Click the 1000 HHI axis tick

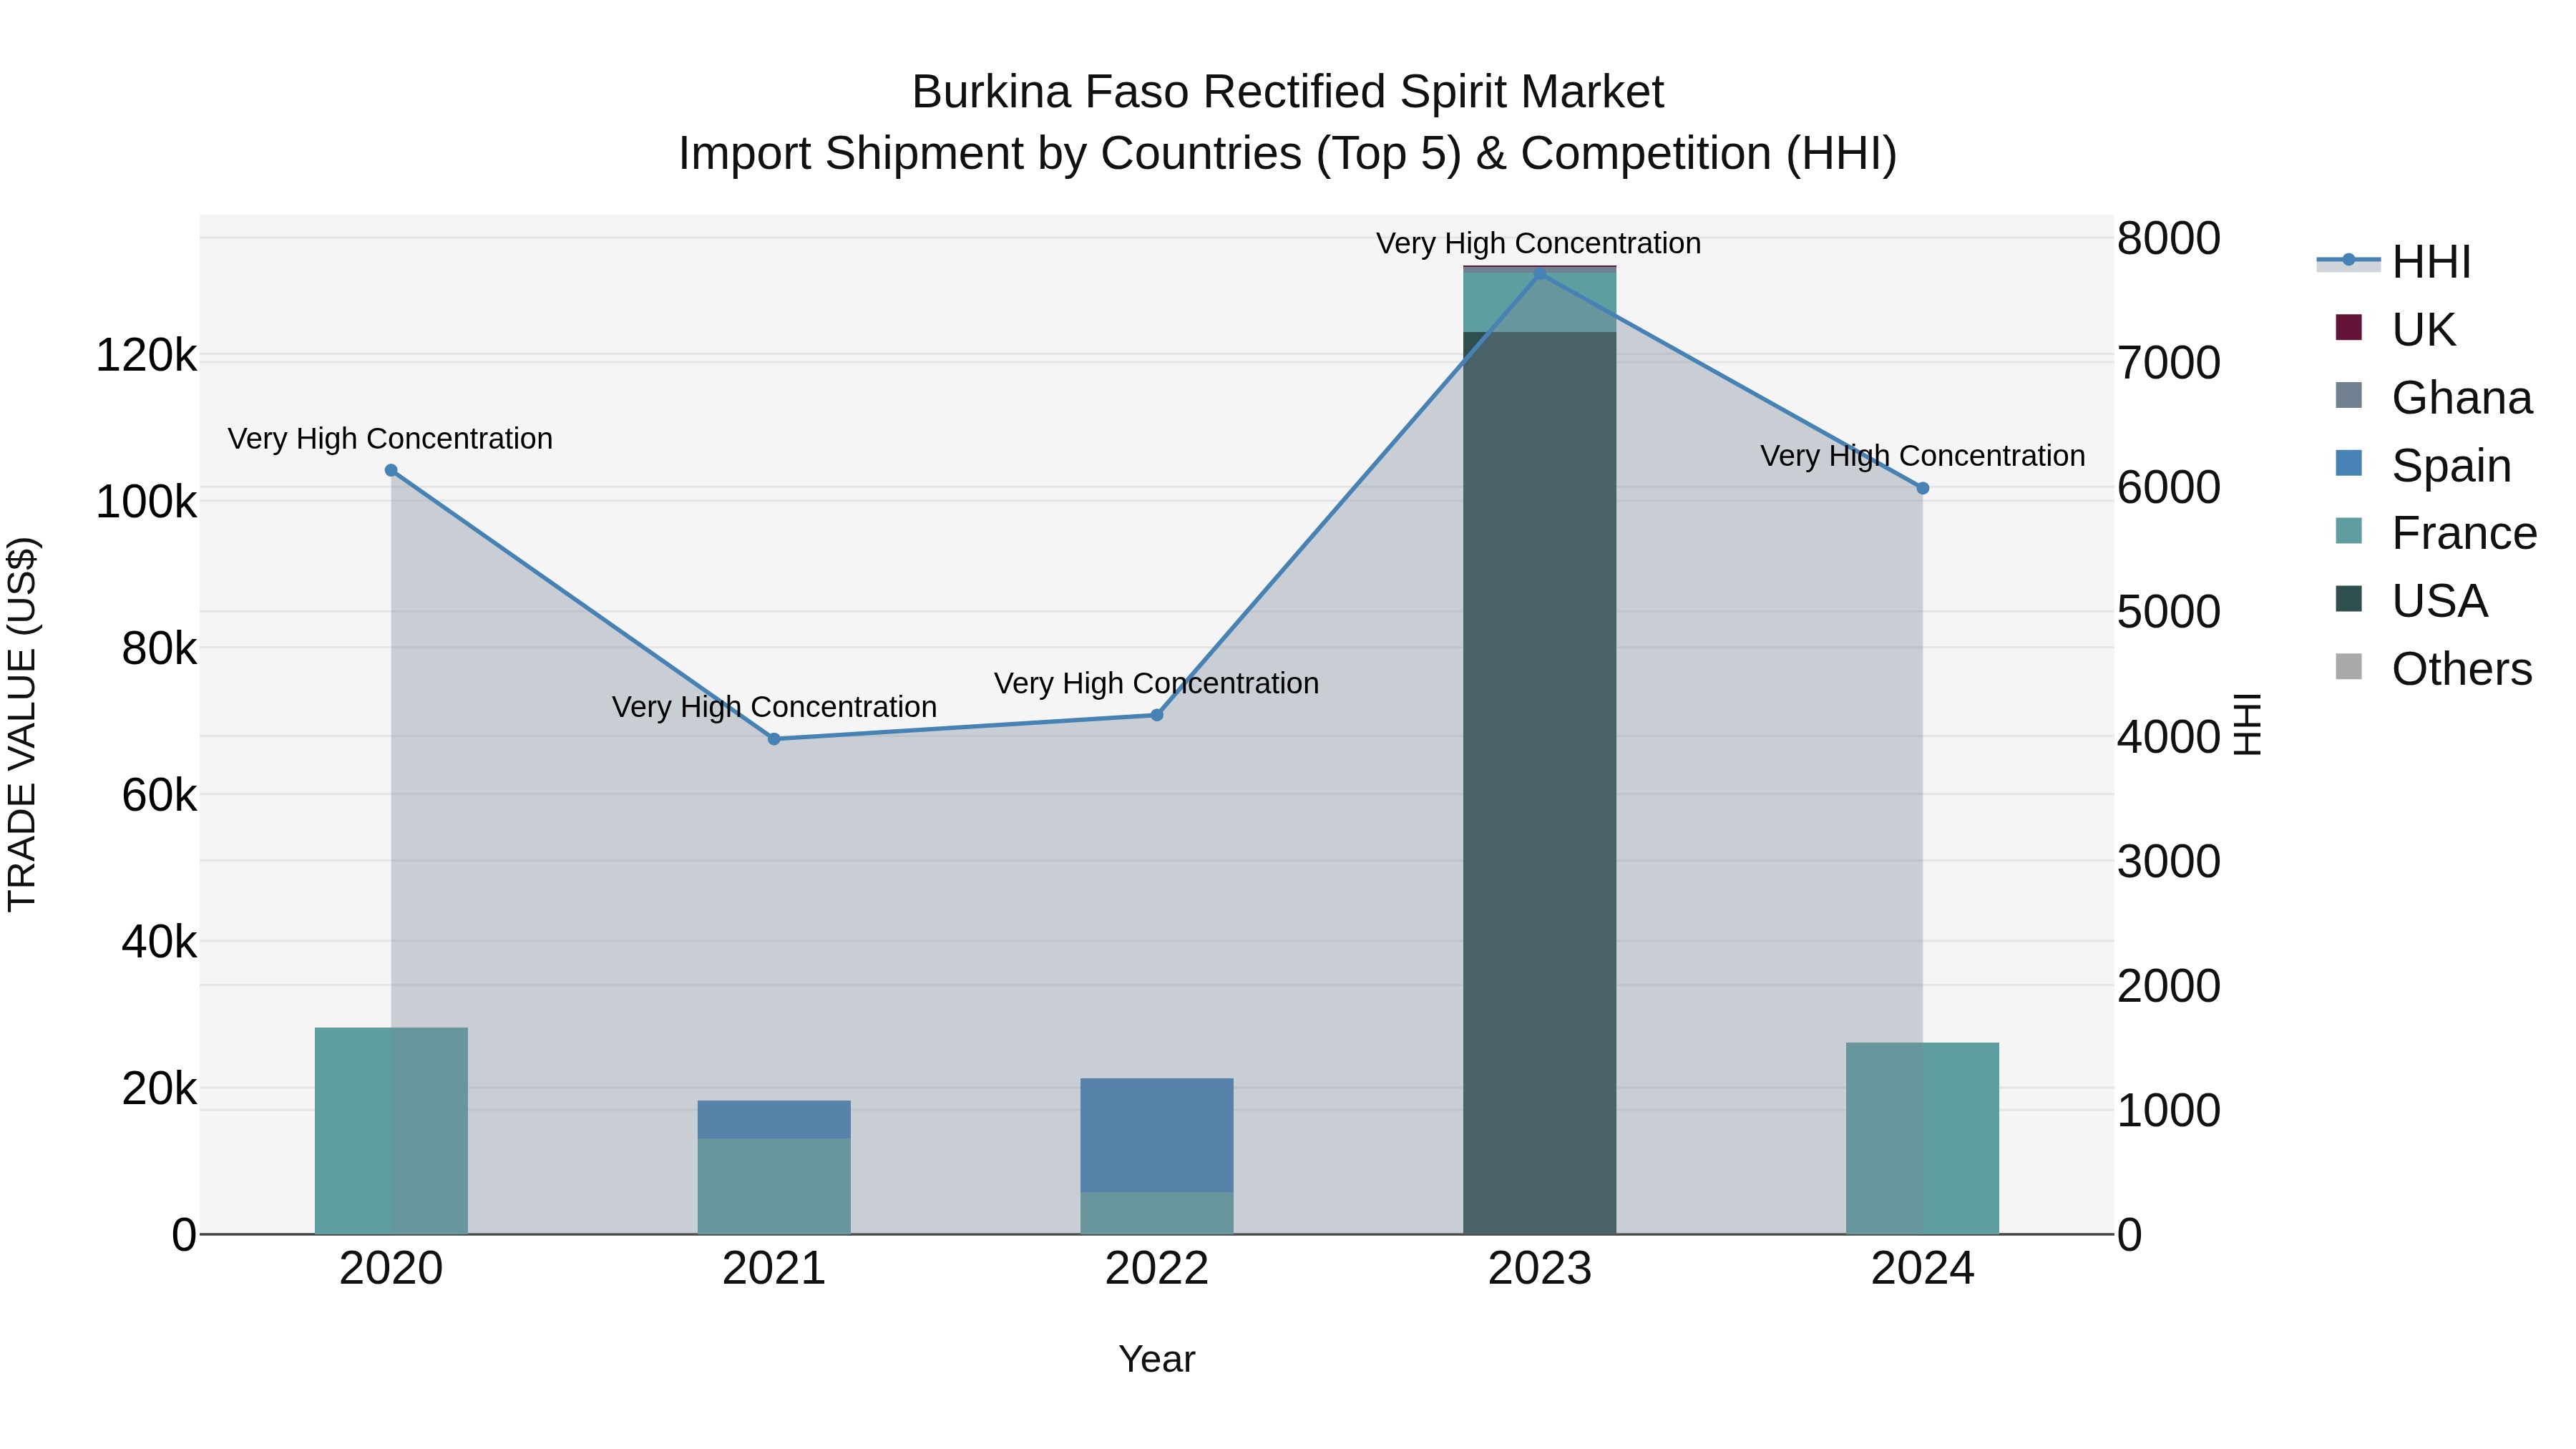[x=2169, y=1111]
